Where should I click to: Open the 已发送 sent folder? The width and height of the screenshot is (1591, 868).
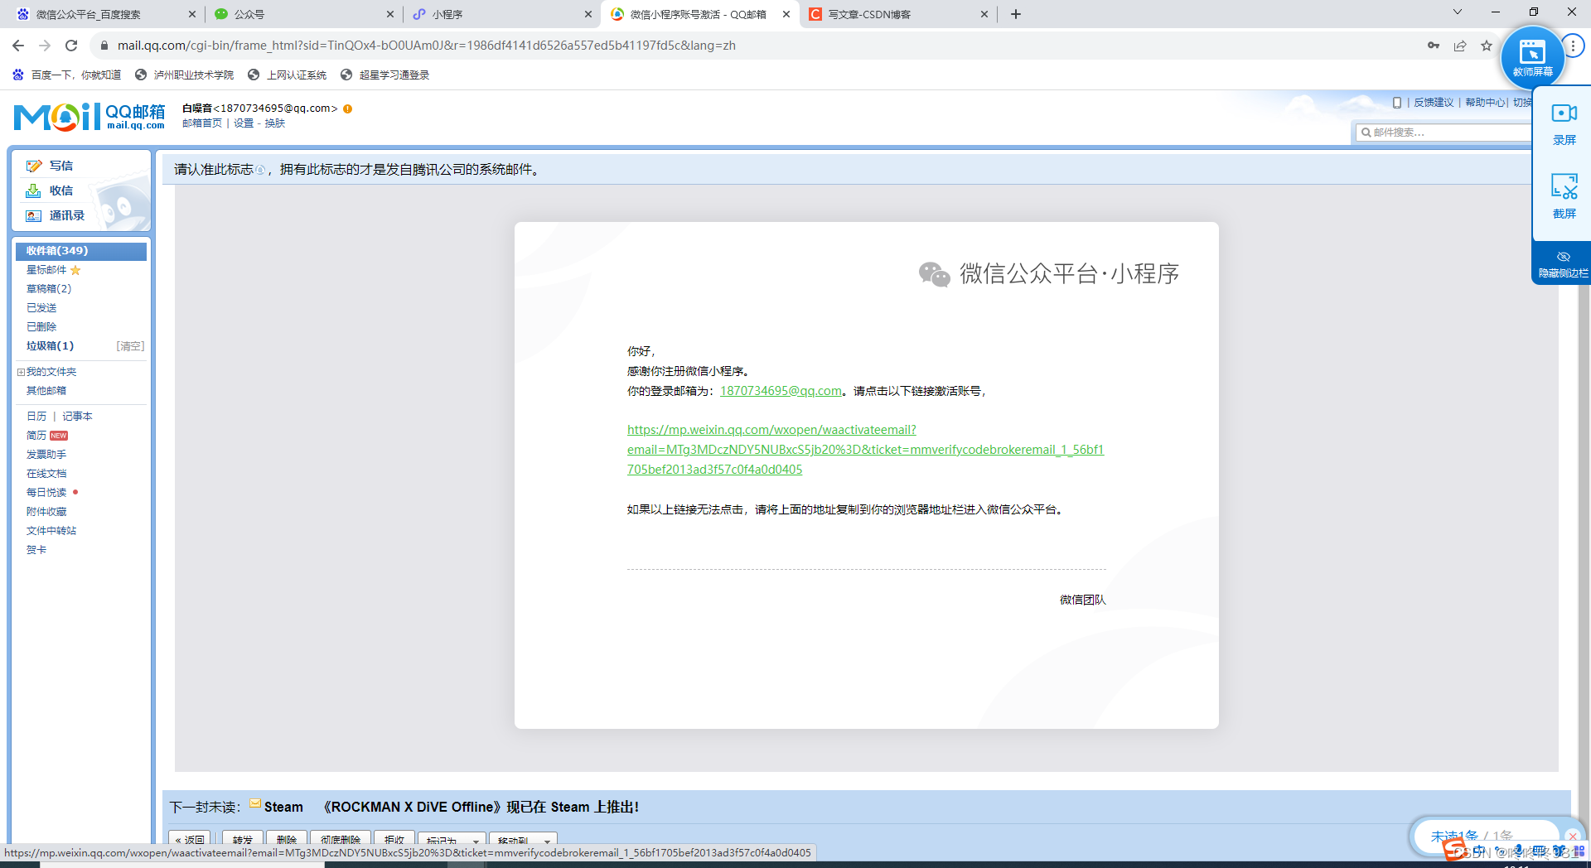(x=41, y=308)
